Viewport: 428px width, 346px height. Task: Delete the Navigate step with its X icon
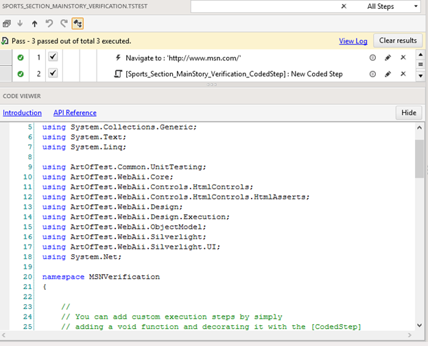[403, 58]
